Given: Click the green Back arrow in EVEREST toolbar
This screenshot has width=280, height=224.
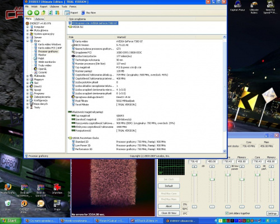Looking at the screenshot, I should coord(30,13).
